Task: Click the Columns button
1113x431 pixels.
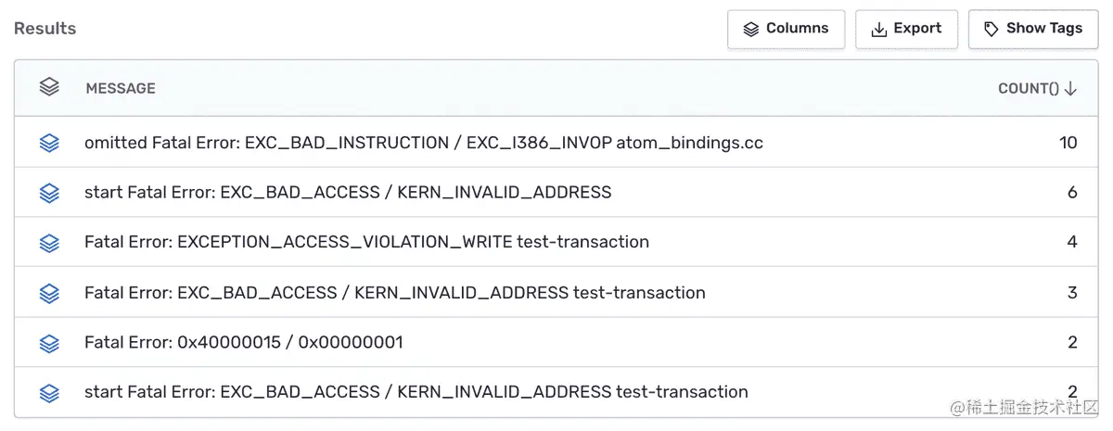Action: pos(786,29)
